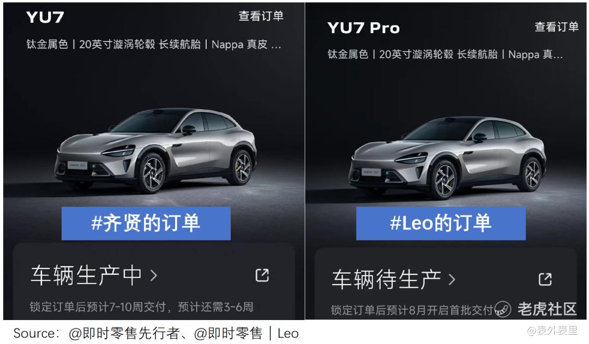Click delivery estimate text 预计7-10周交付
Image resolution: width=589 pixels, height=344 pixels.
pos(126,307)
